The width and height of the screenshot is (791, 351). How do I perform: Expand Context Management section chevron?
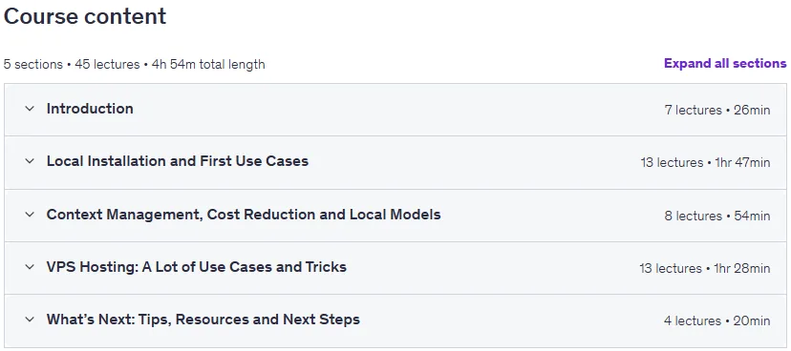tap(30, 215)
